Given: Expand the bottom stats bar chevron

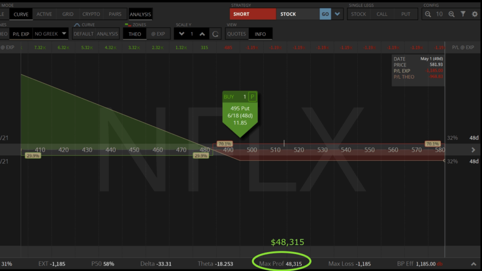Looking at the screenshot, I should coord(474,264).
